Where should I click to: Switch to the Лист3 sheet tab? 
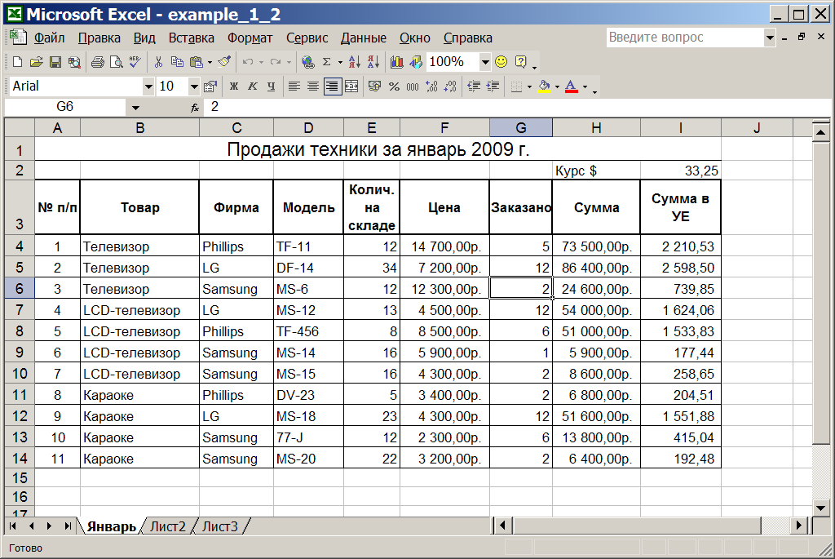(220, 526)
